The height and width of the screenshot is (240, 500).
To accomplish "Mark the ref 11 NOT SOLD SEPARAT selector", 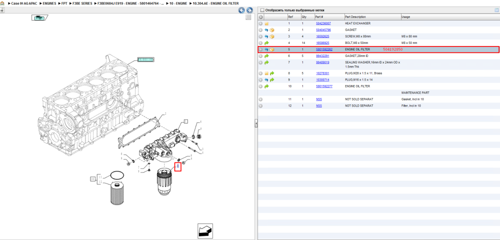I will 261,99.
